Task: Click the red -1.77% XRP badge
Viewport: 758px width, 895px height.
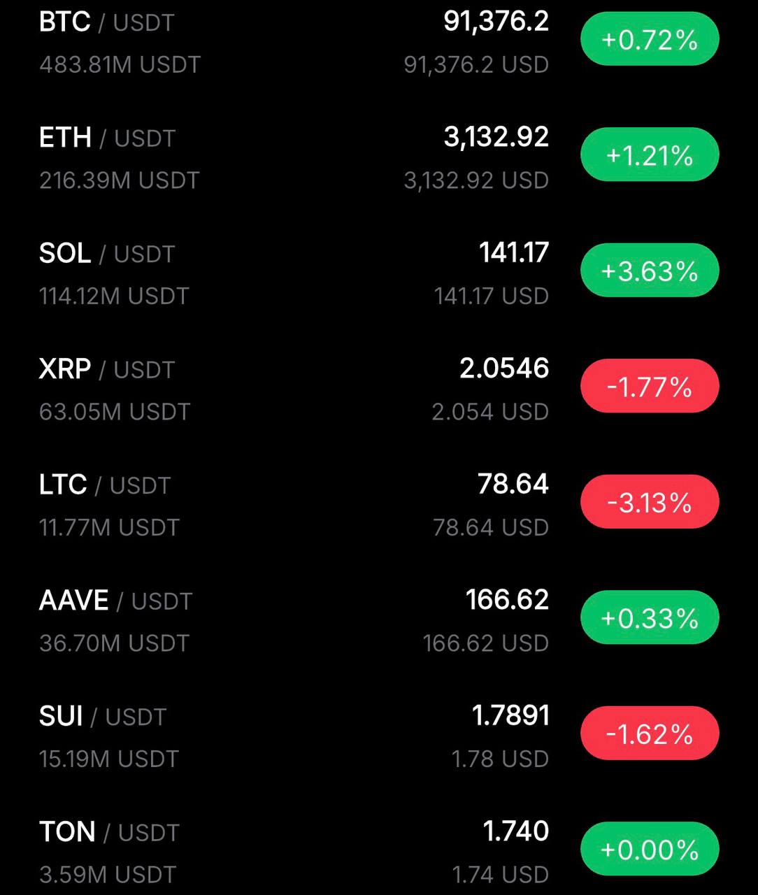Action: point(650,386)
